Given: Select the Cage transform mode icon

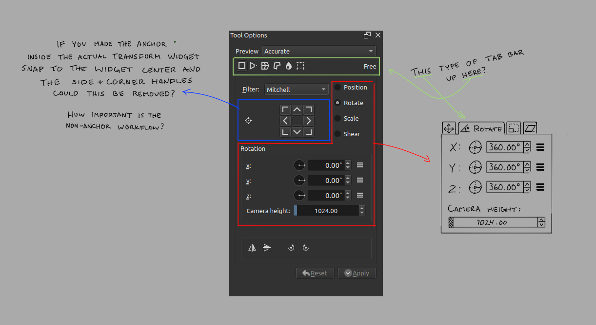Looking at the screenshot, I should 277,66.
